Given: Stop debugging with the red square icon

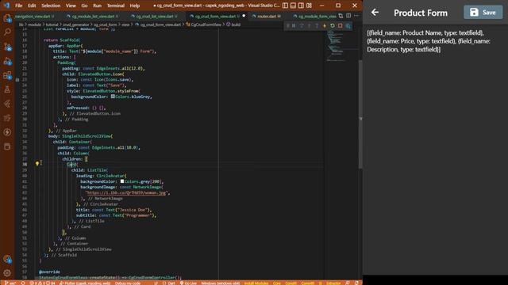Looking at the screenshot, I should (x=340, y=25).
